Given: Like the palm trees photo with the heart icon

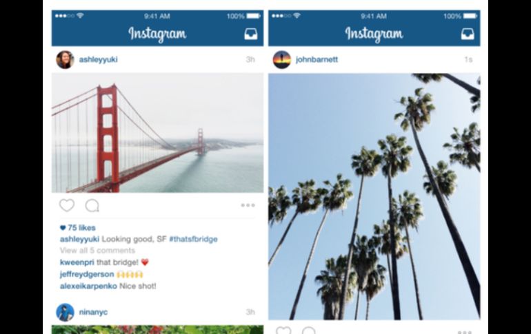Looking at the screenshot, I should click(283, 331).
